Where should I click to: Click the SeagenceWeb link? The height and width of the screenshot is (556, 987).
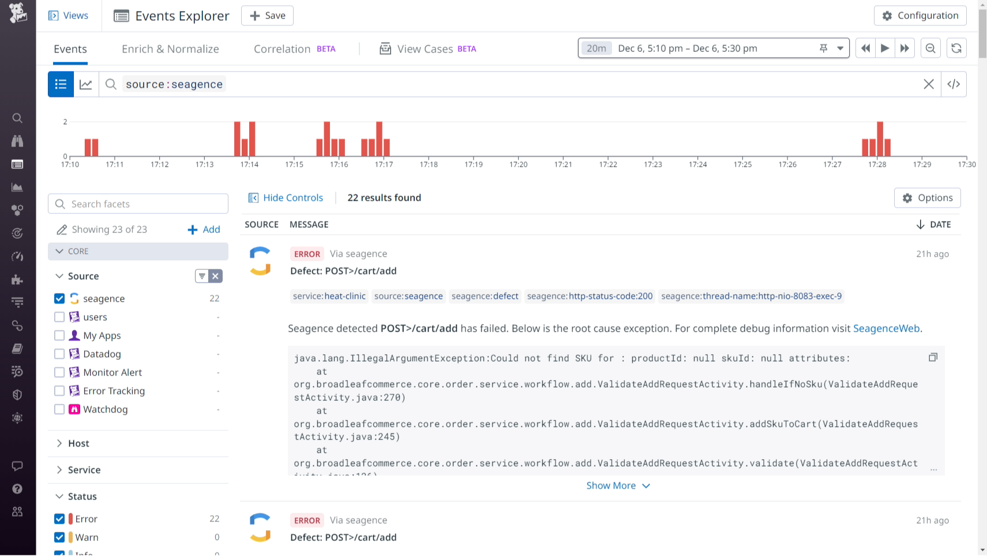(887, 328)
